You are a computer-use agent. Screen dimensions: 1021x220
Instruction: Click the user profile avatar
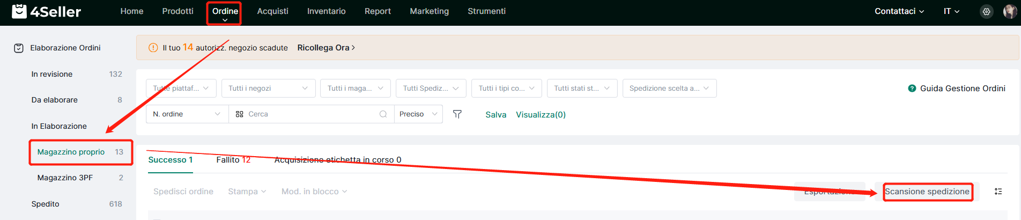1010,11
